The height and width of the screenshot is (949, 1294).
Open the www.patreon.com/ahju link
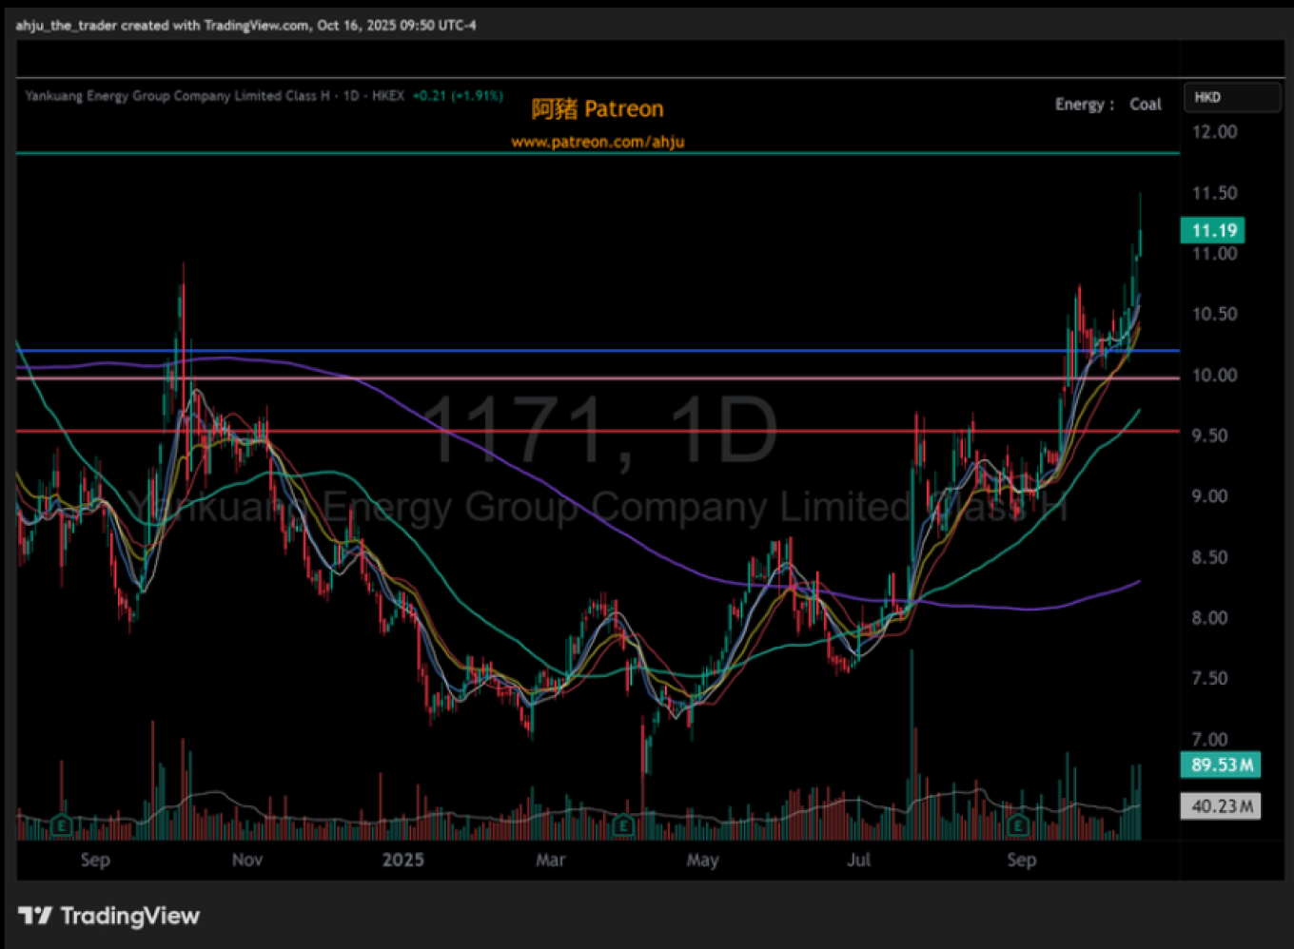coord(598,142)
